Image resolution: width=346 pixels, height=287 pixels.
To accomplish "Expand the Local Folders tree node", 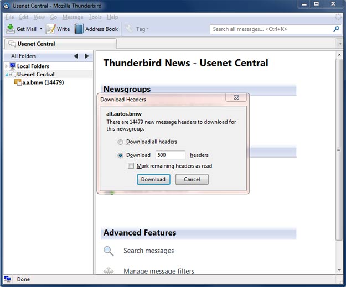I will tap(7, 66).
